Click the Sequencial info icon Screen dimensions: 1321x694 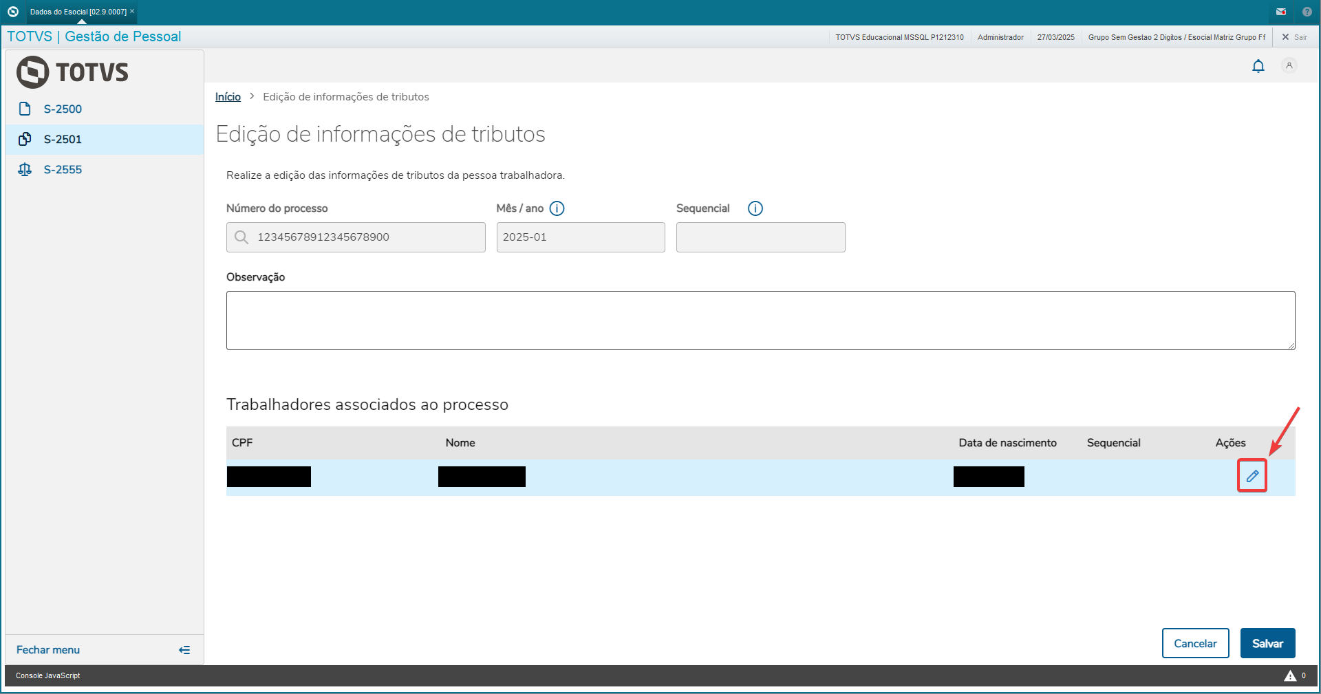click(755, 208)
